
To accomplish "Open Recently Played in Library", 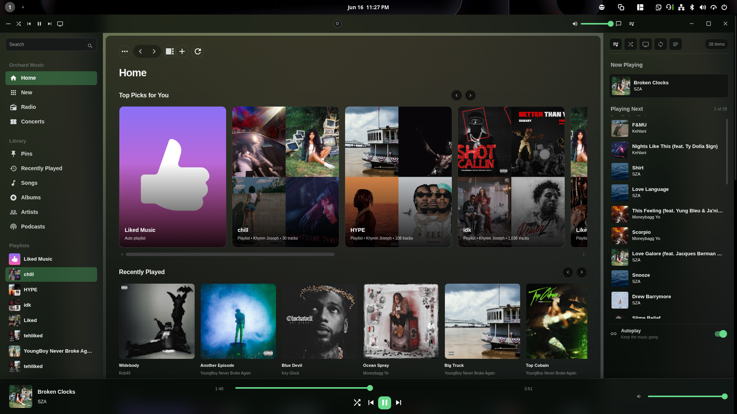I will 51,168.
